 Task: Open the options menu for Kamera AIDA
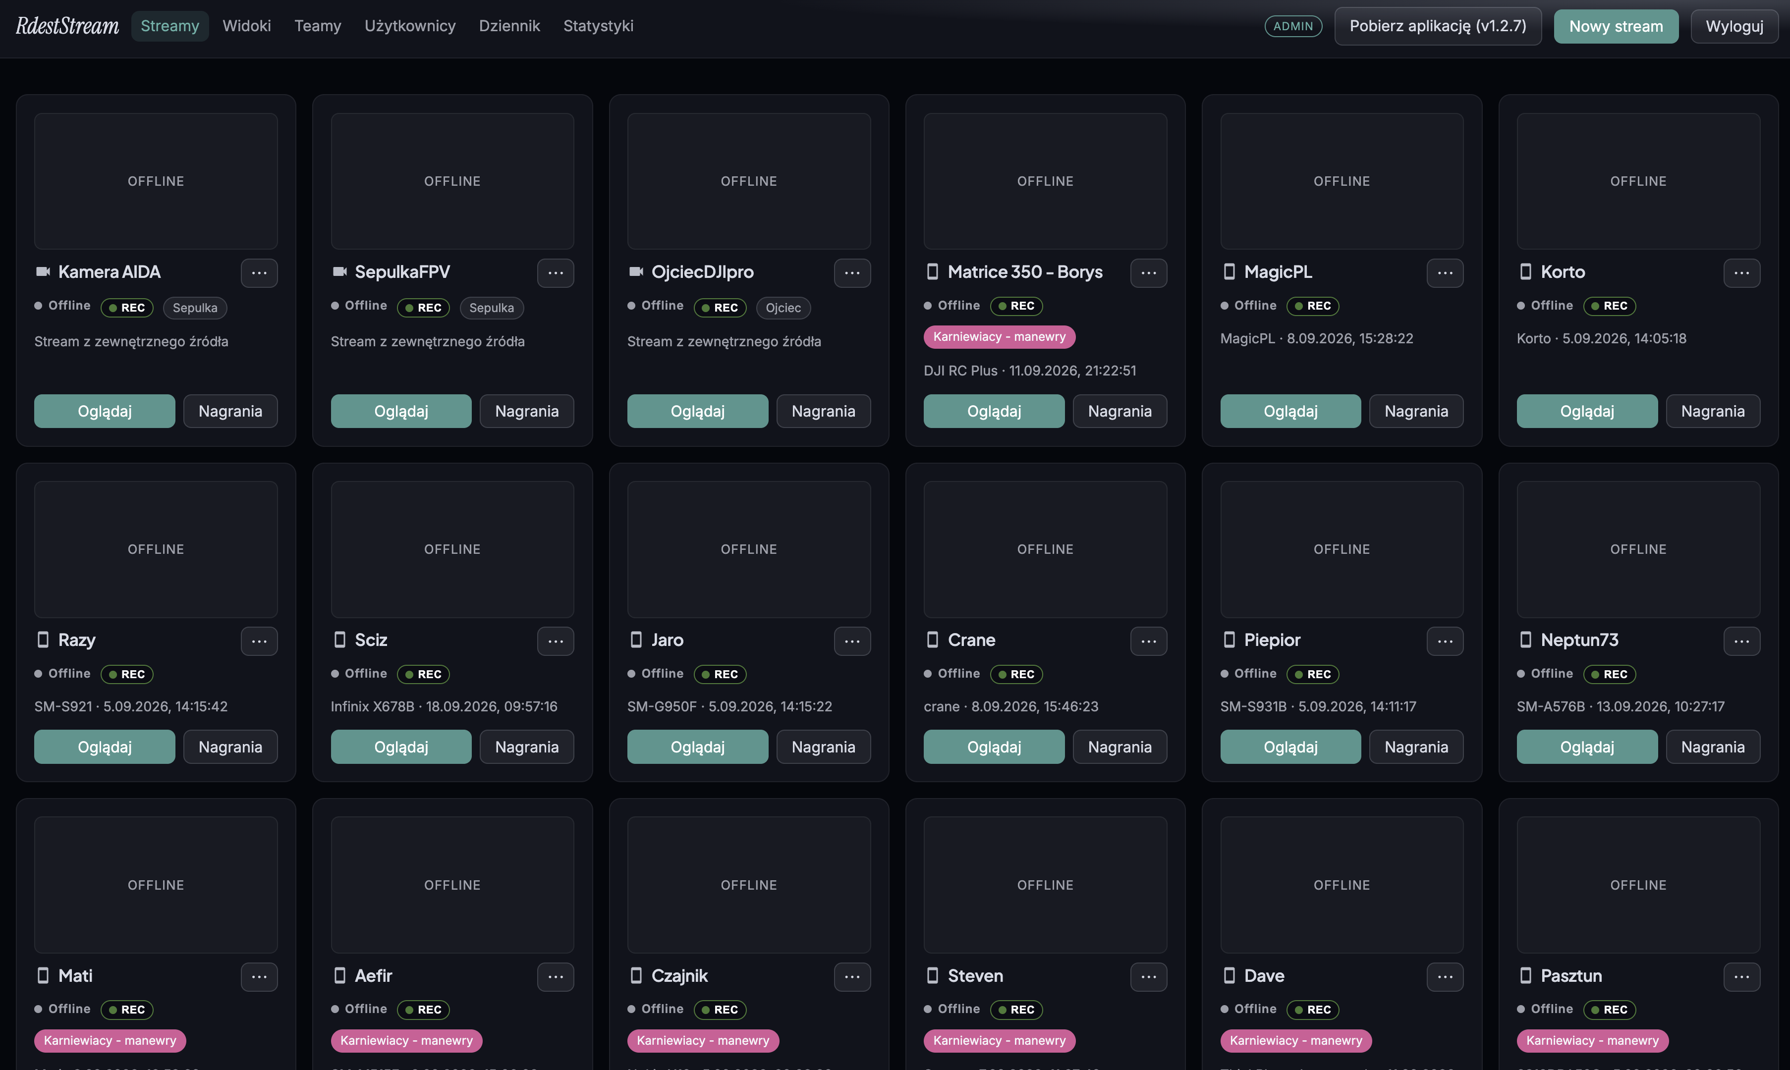pos(259,272)
